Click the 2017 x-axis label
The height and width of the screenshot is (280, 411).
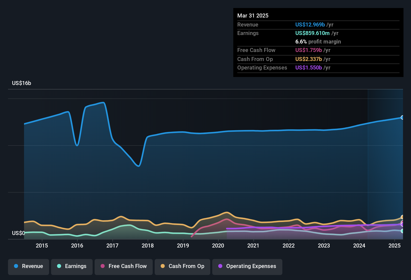click(112, 245)
